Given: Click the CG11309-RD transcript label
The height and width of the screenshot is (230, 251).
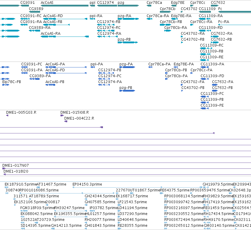Looking at the screenshot, I should point(211,28).
